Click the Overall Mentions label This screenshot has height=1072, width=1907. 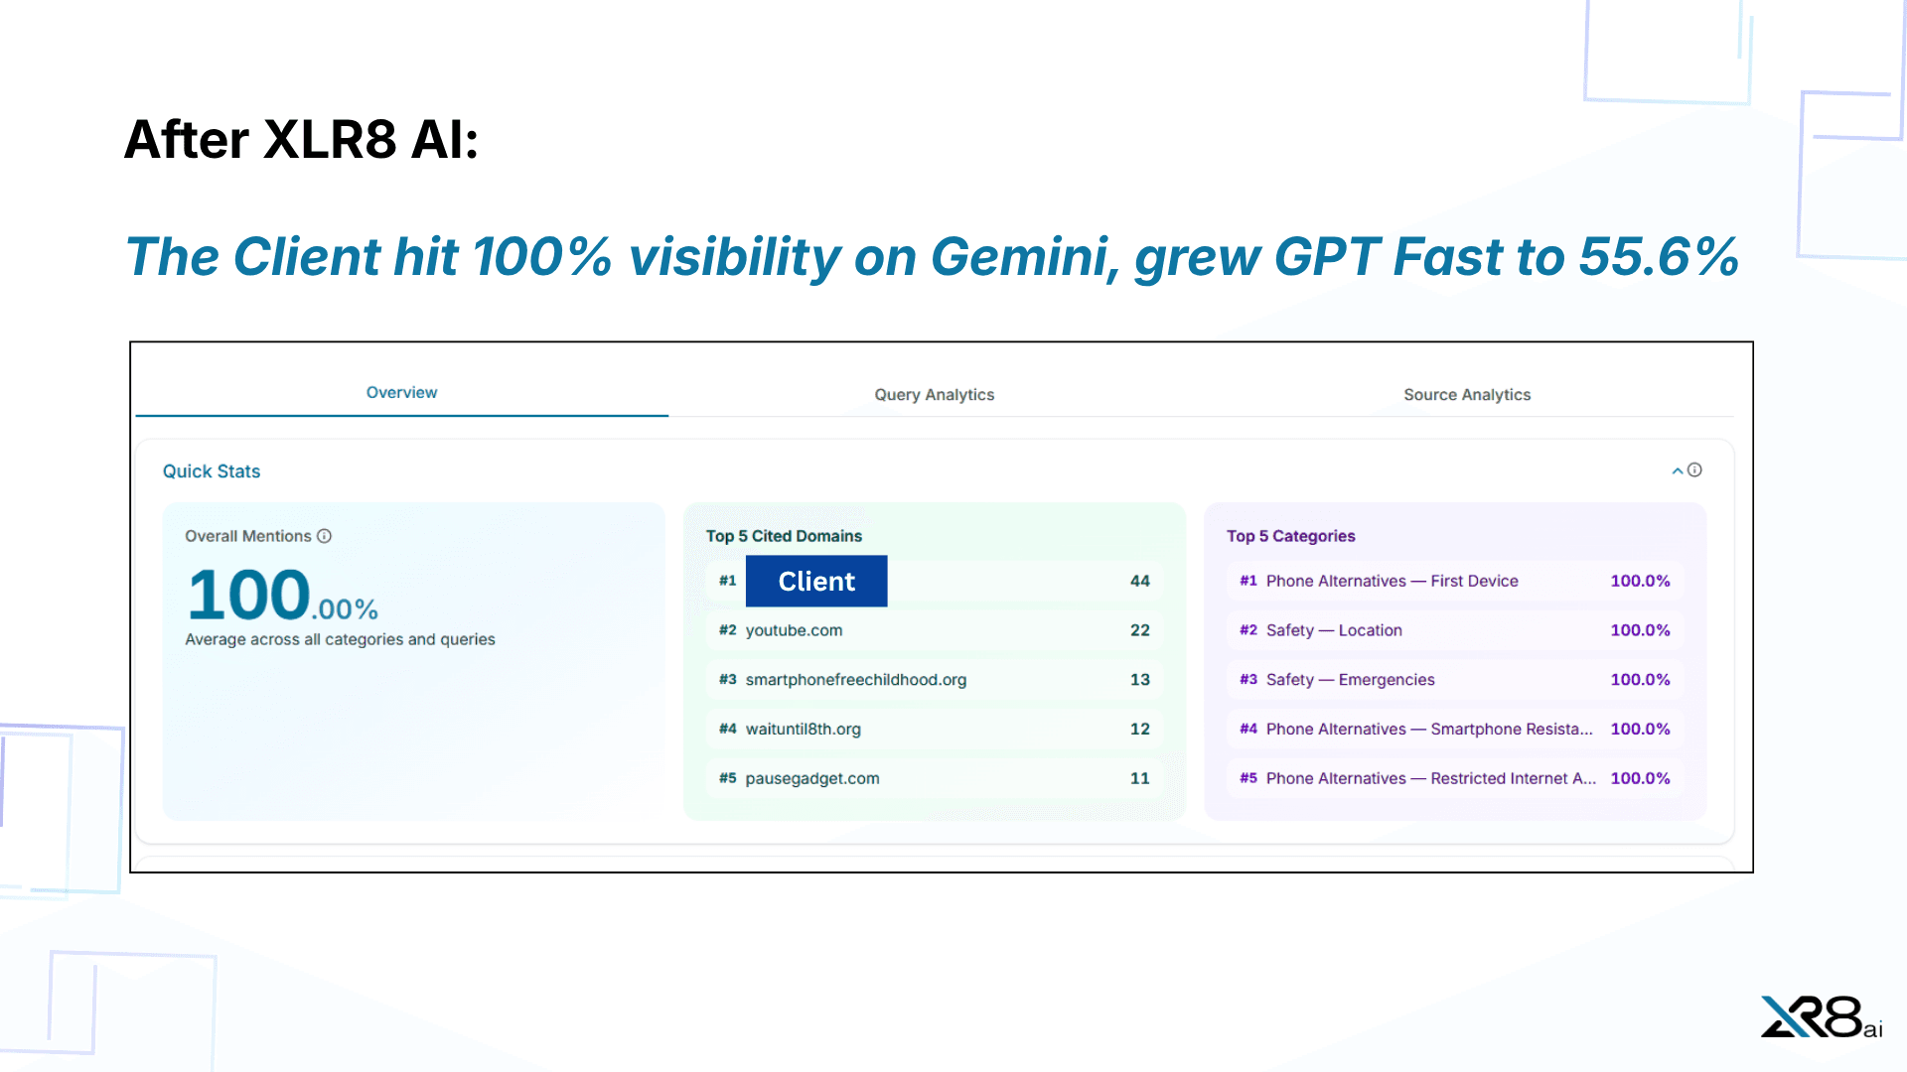tap(248, 536)
